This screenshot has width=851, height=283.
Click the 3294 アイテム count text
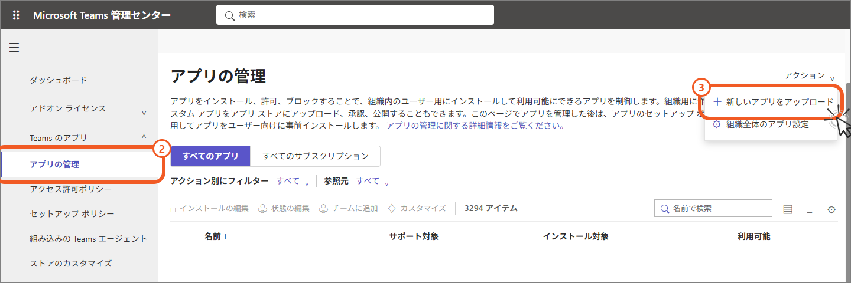[x=491, y=208]
